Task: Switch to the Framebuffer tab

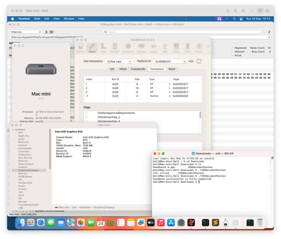Action: [138, 69]
